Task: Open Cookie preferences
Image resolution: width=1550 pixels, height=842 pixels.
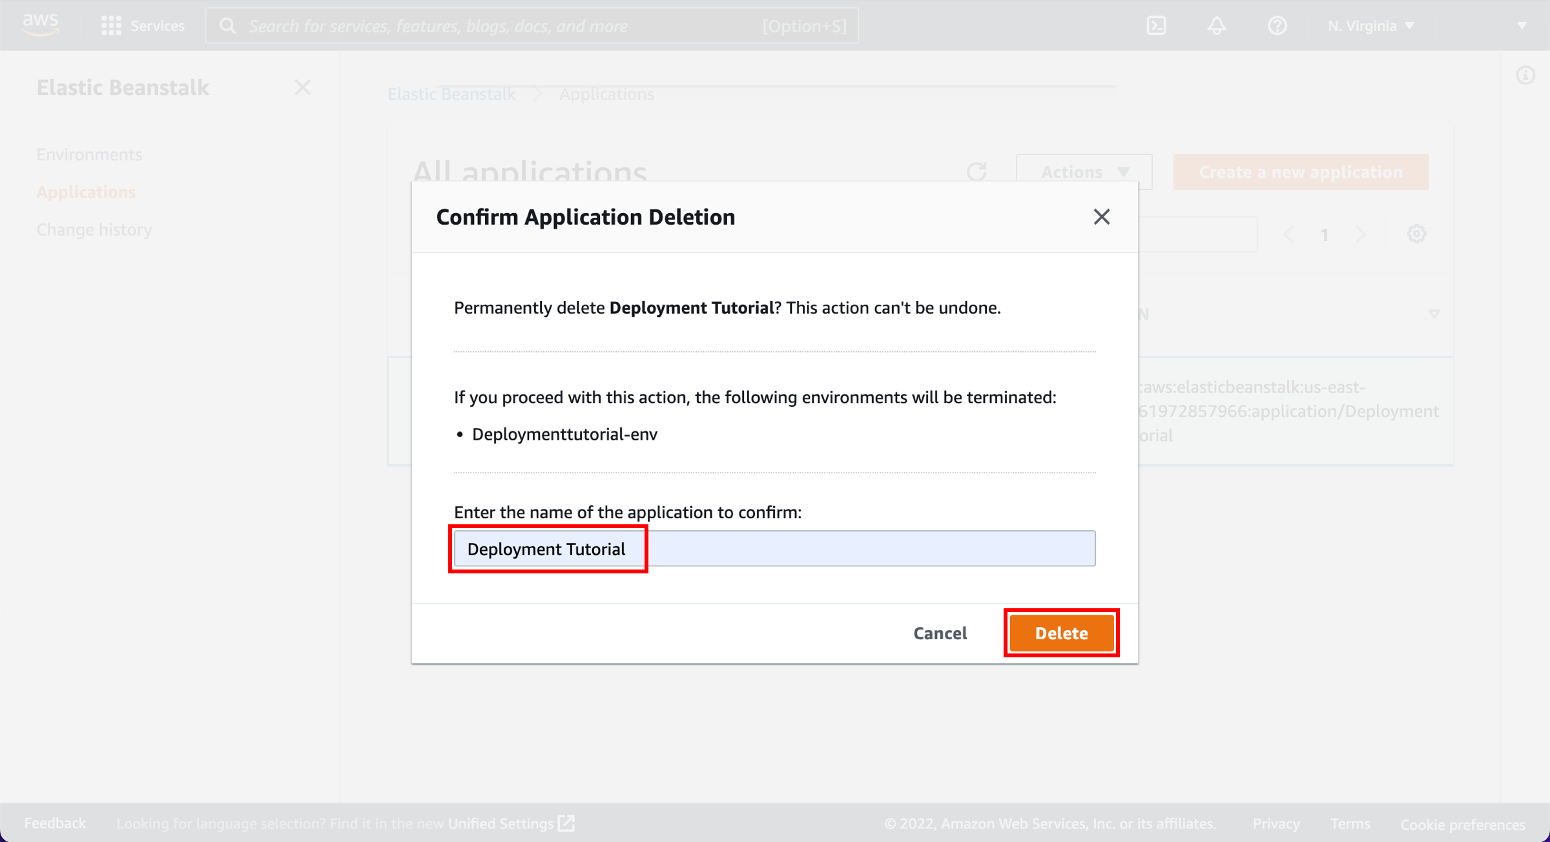Action: [1463, 824]
